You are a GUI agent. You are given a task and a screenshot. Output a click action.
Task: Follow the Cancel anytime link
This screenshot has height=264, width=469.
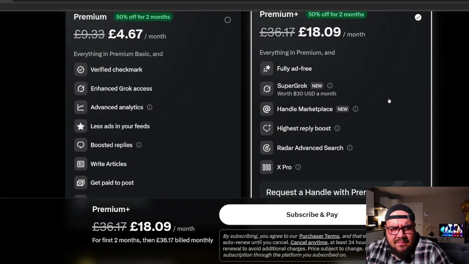(x=309, y=242)
